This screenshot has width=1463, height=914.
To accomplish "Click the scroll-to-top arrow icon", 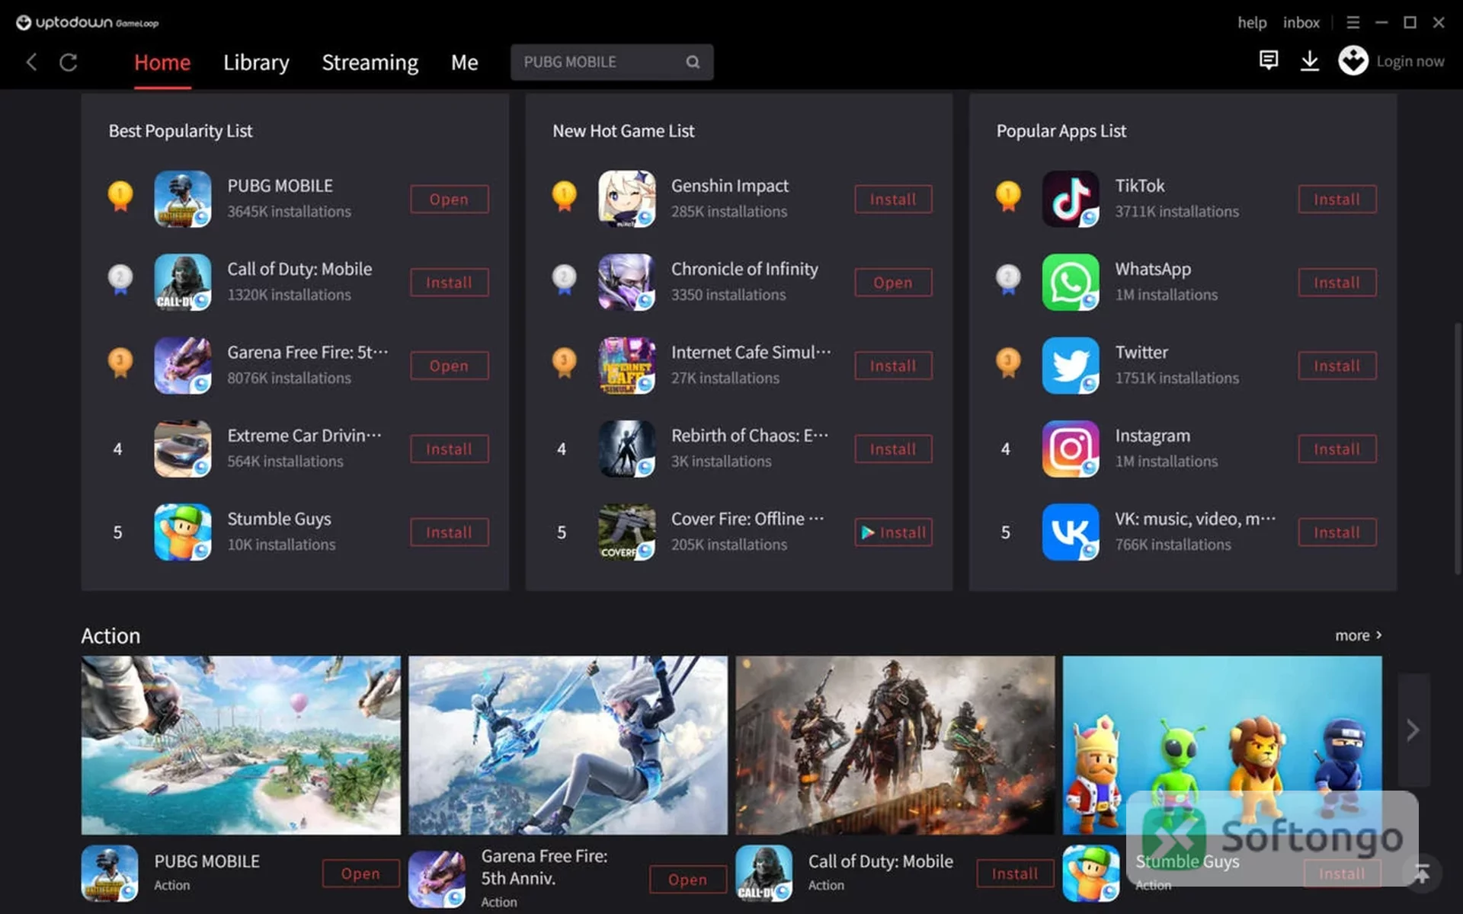I will (1422, 873).
